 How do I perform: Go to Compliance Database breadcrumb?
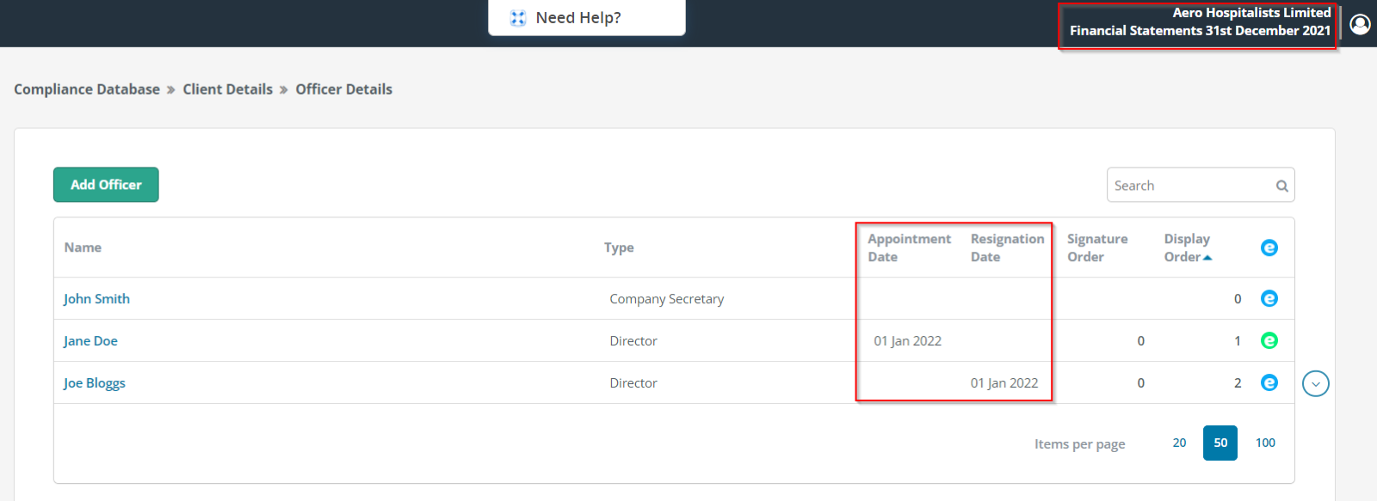(x=87, y=89)
